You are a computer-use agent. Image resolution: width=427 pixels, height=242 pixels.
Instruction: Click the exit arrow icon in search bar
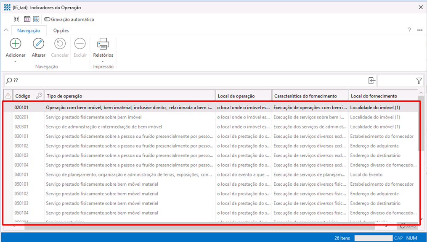coord(371,81)
